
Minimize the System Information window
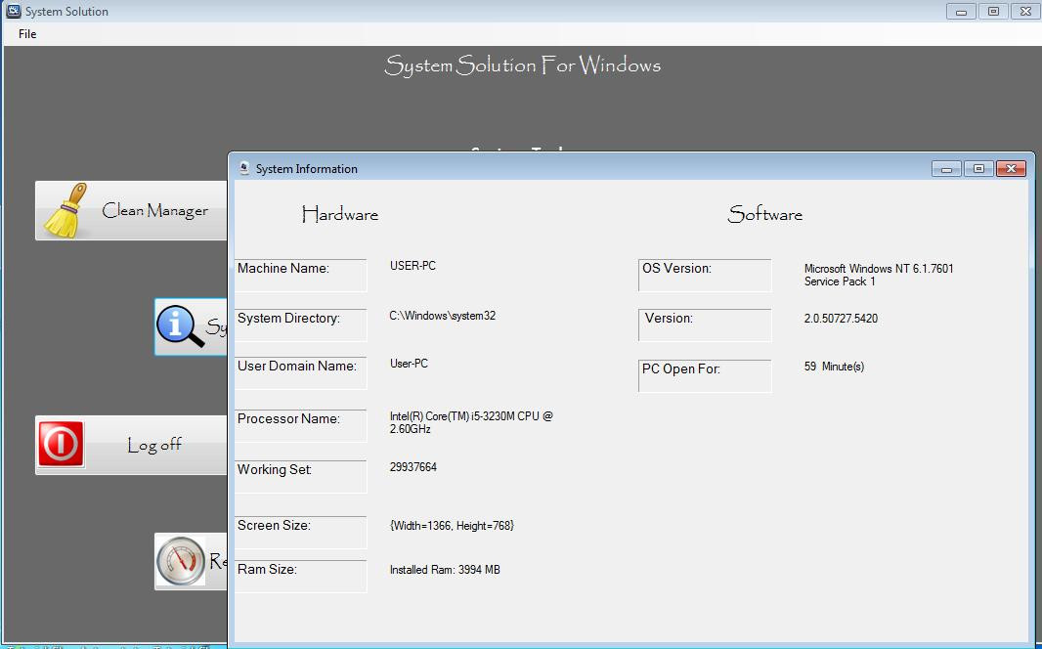pos(947,169)
